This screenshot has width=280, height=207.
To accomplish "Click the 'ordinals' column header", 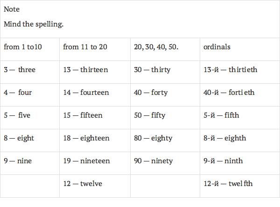I will pos(217,47).
